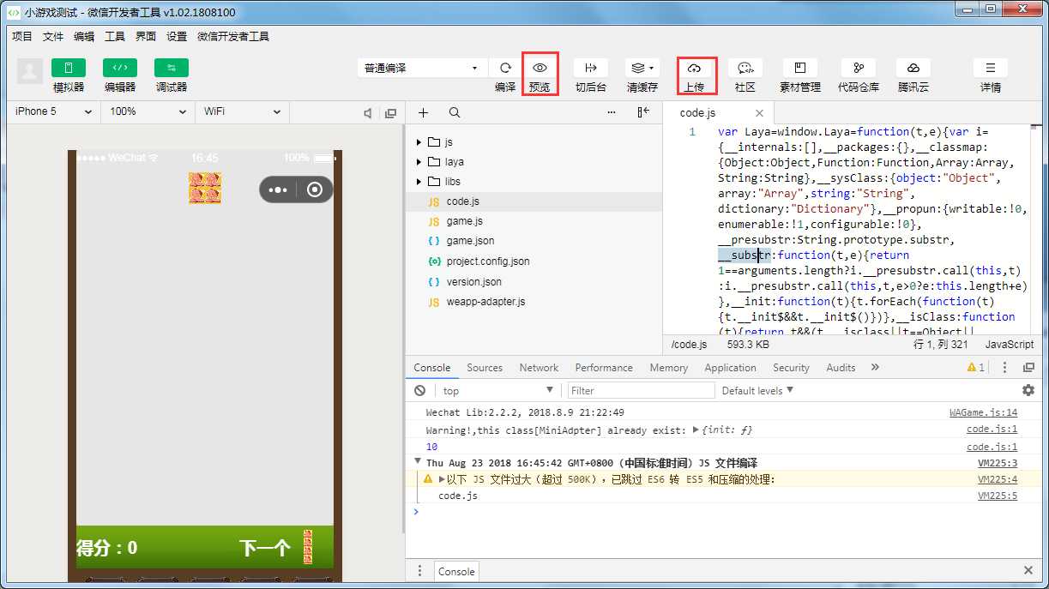Screen dimensions: 1049x589
Task: Click the warning count indicator
Action: (976, 367)
